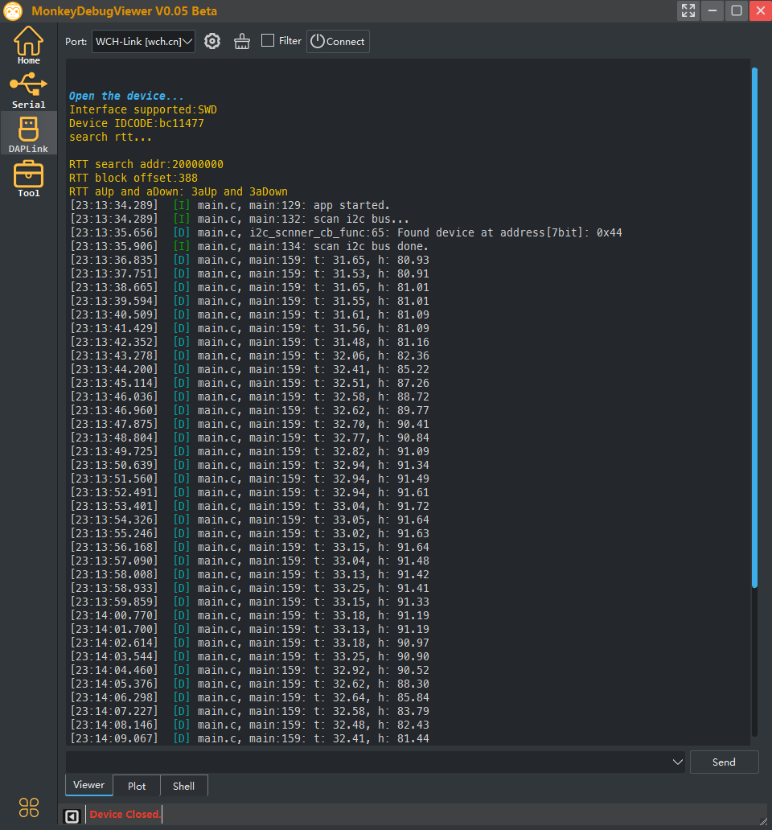772x830 pixels.
Task: Expand the send history dropdown arrow
Action: tap(677, 762)
